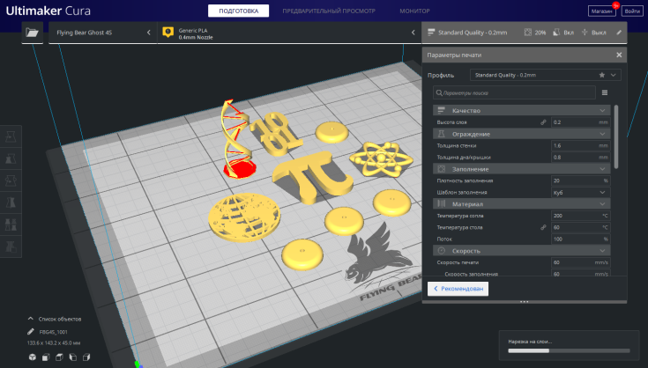Open the Flying Bear Ghost 4S printer selector

97,33
